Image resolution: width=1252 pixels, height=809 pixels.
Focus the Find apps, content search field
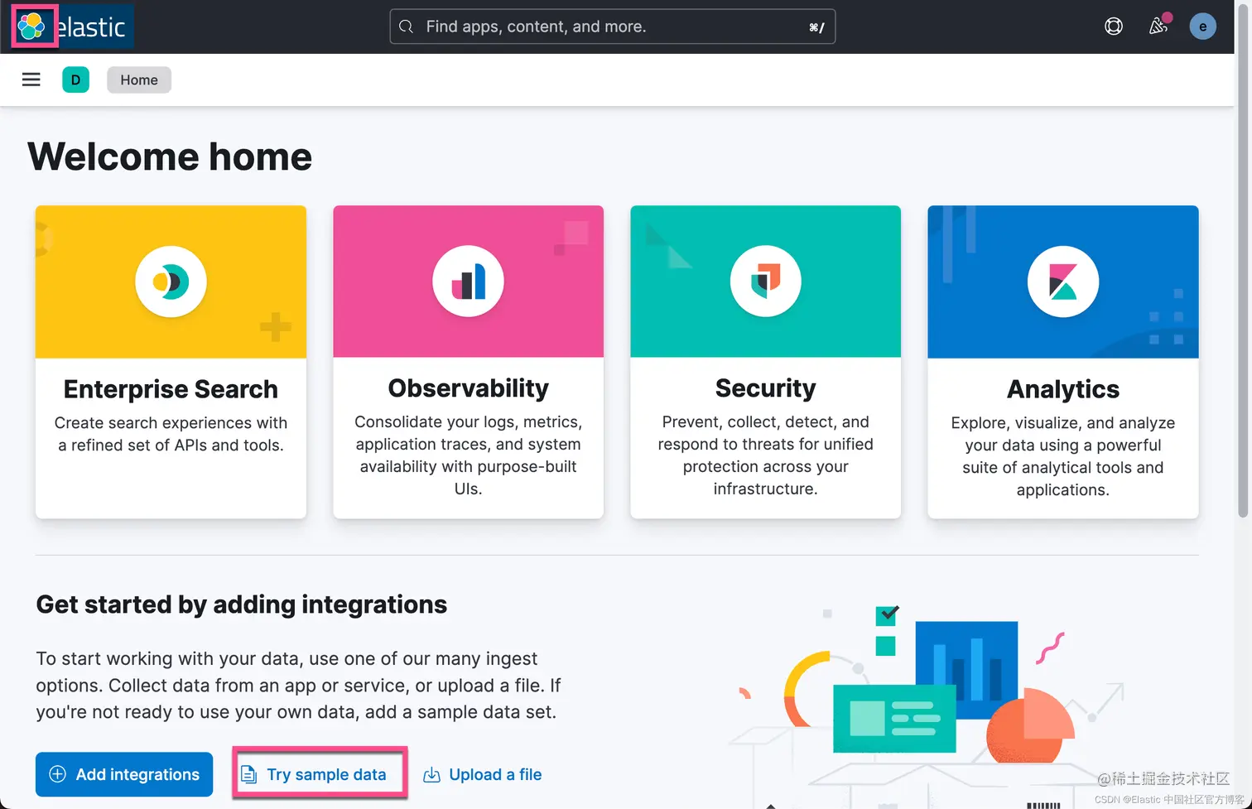pyautogui.click(x=612, y=26)
